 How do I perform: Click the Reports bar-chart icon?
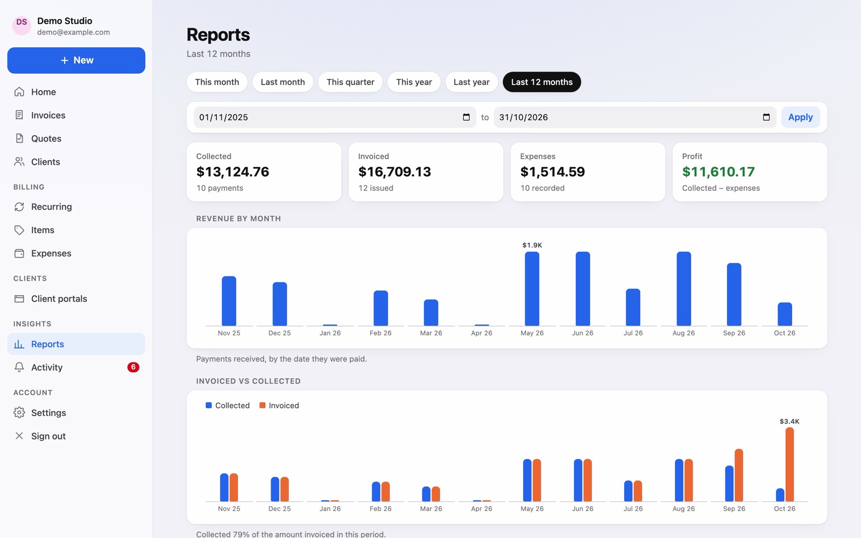pyautogui.click(x=19, y=344)
